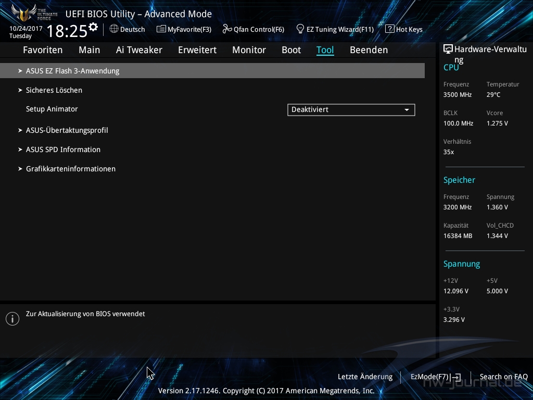The width and height of the screenshot is (533, 400).
Task: Click the Speicher section heading
Action: click(459, 180)
